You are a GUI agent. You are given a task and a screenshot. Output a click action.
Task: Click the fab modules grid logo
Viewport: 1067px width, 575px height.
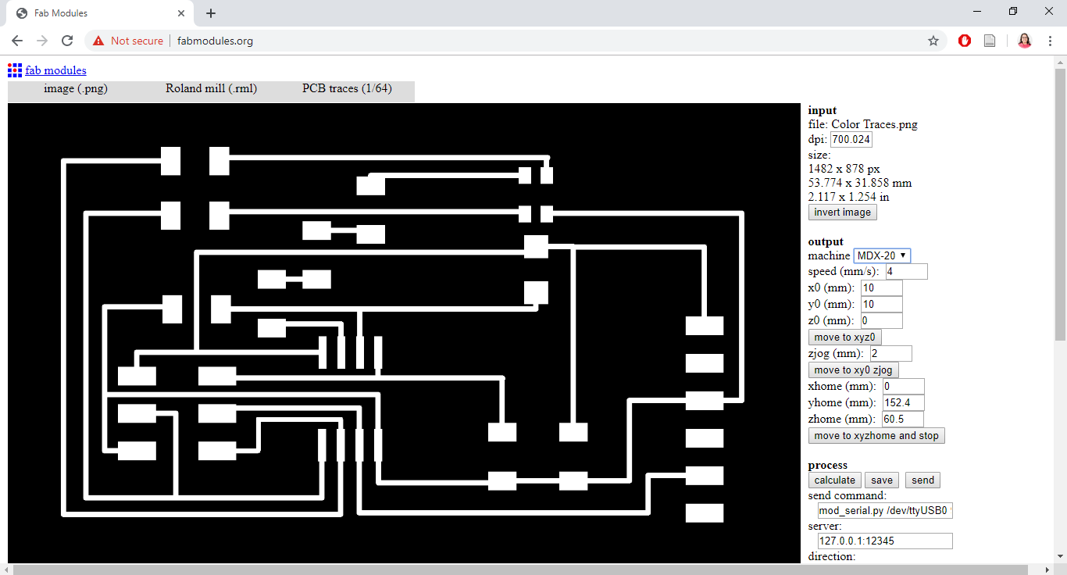point(15,70)
